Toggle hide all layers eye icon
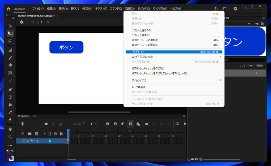Screen dimensions: 271x166 pos(55,134)
